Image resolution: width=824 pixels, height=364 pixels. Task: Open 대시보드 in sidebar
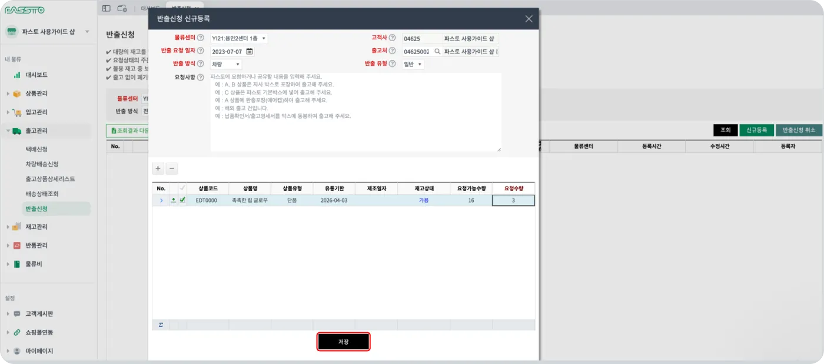(36, 75)
